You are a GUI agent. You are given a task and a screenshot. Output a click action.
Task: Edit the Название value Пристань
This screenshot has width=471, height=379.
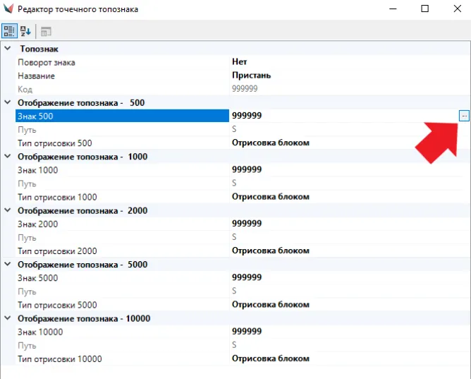pyautogui.click(x=338, y=76)
